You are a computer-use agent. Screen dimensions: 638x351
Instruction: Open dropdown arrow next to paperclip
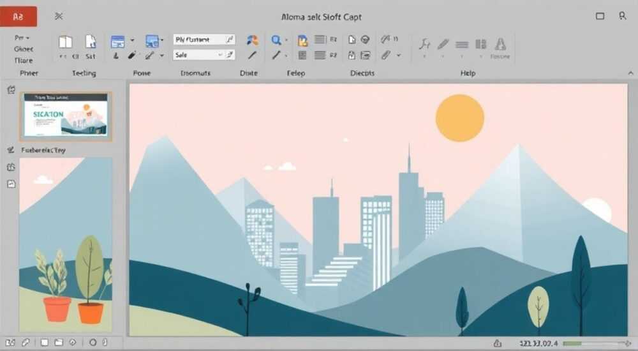399,55
